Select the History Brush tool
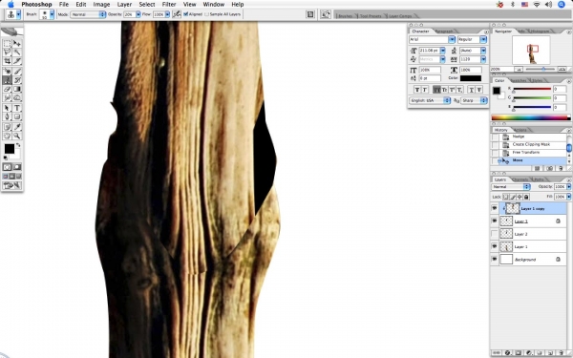573x358 pixels. point(17,80)
